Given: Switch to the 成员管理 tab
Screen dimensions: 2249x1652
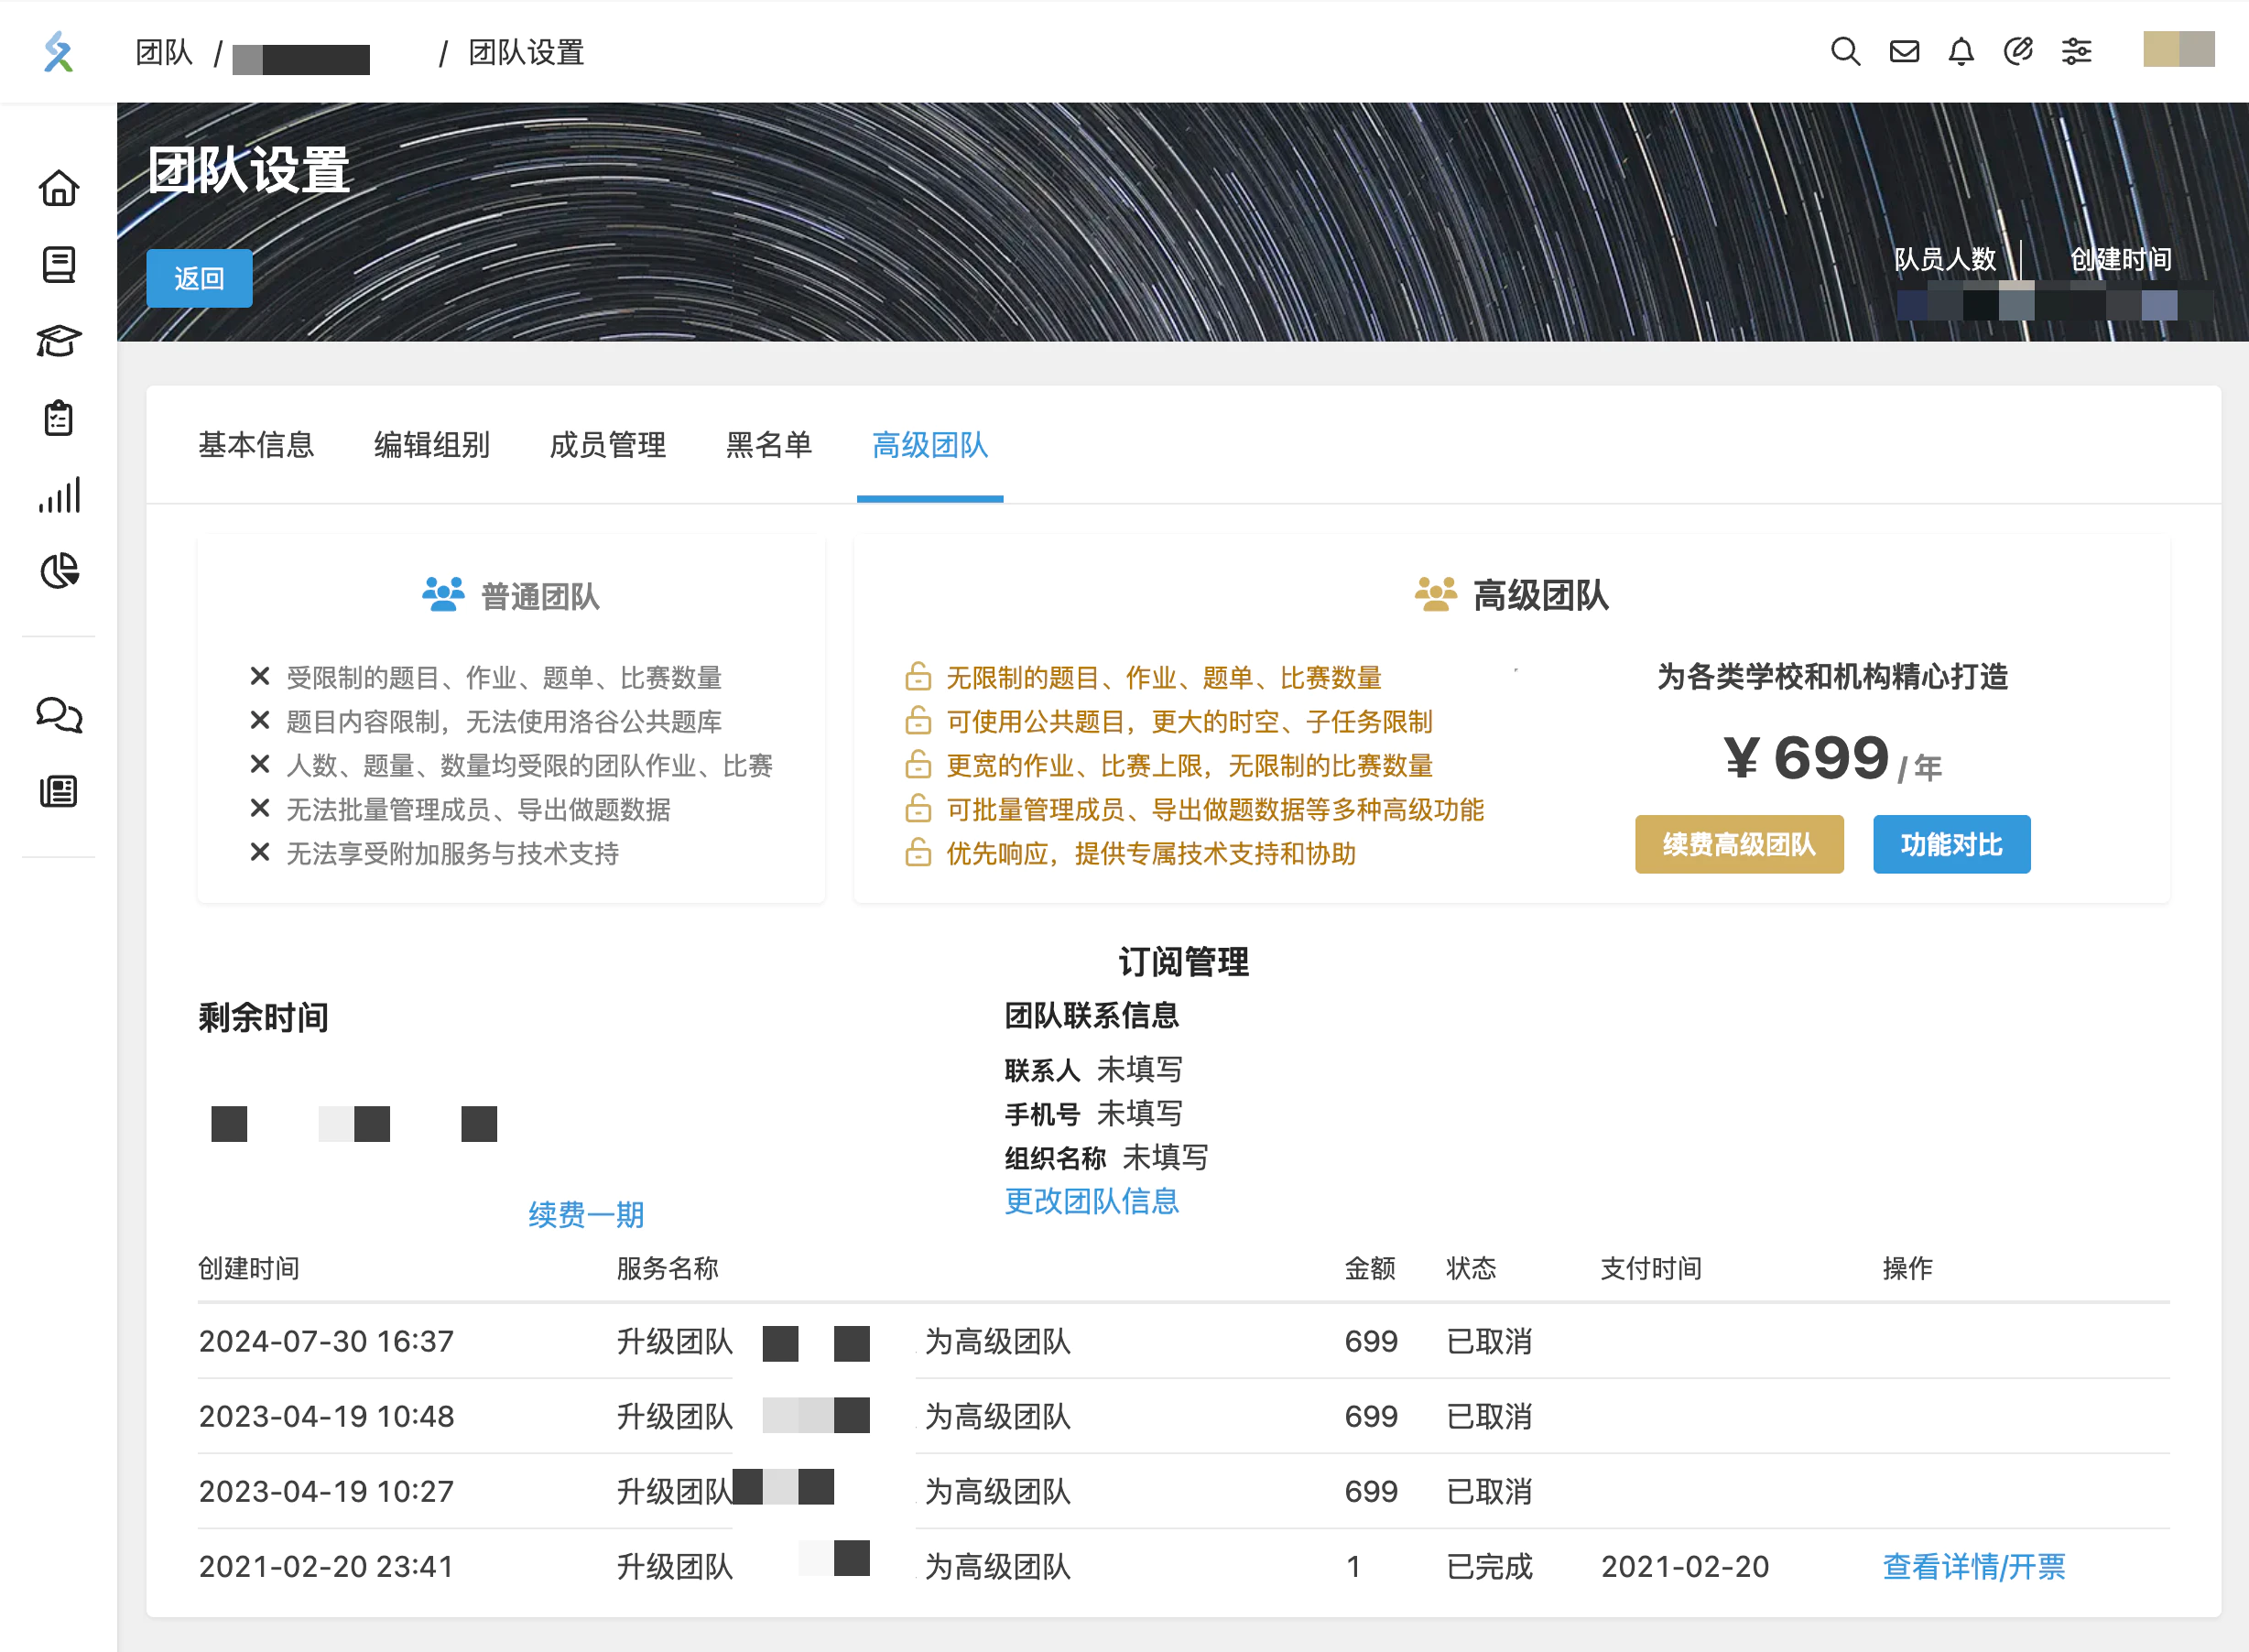Looking at the screenshot, I should (x=607, y=445).
